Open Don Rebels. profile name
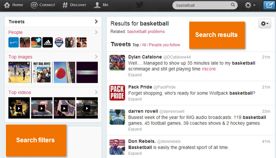 (142, 141)
